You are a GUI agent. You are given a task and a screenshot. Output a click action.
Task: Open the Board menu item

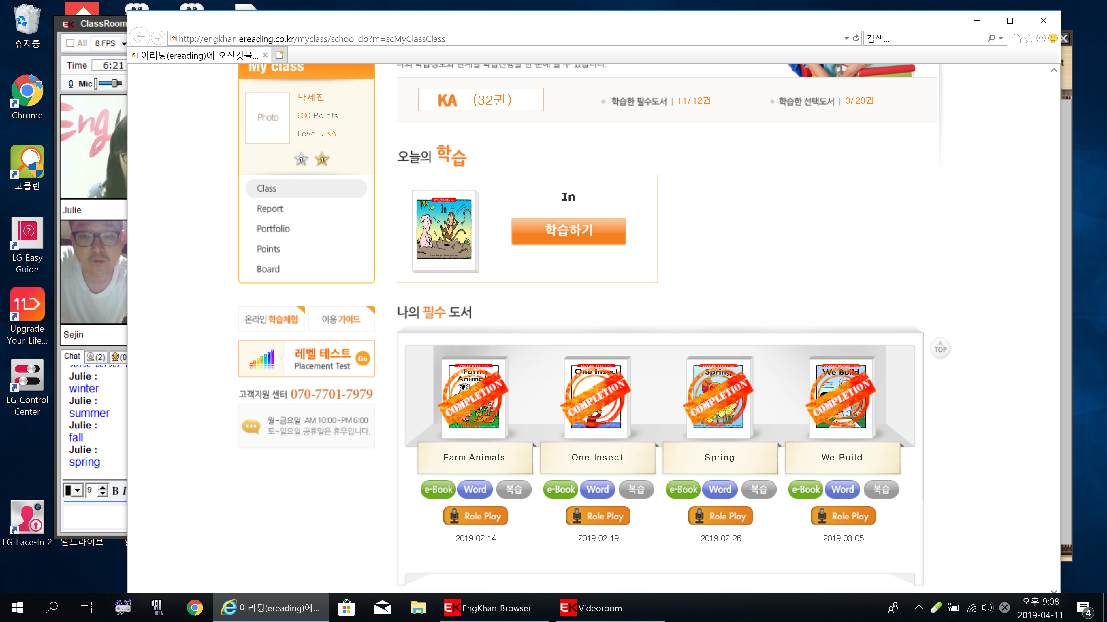[x=268, y=269]
